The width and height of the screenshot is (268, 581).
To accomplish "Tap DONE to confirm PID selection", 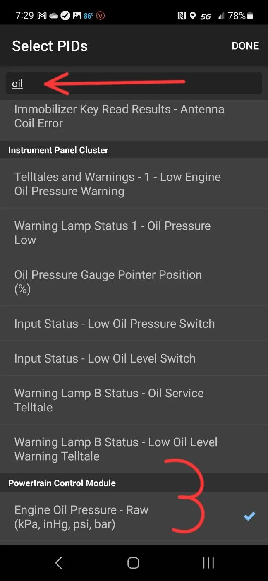I will pyautogui.click(x=245, y=46).
